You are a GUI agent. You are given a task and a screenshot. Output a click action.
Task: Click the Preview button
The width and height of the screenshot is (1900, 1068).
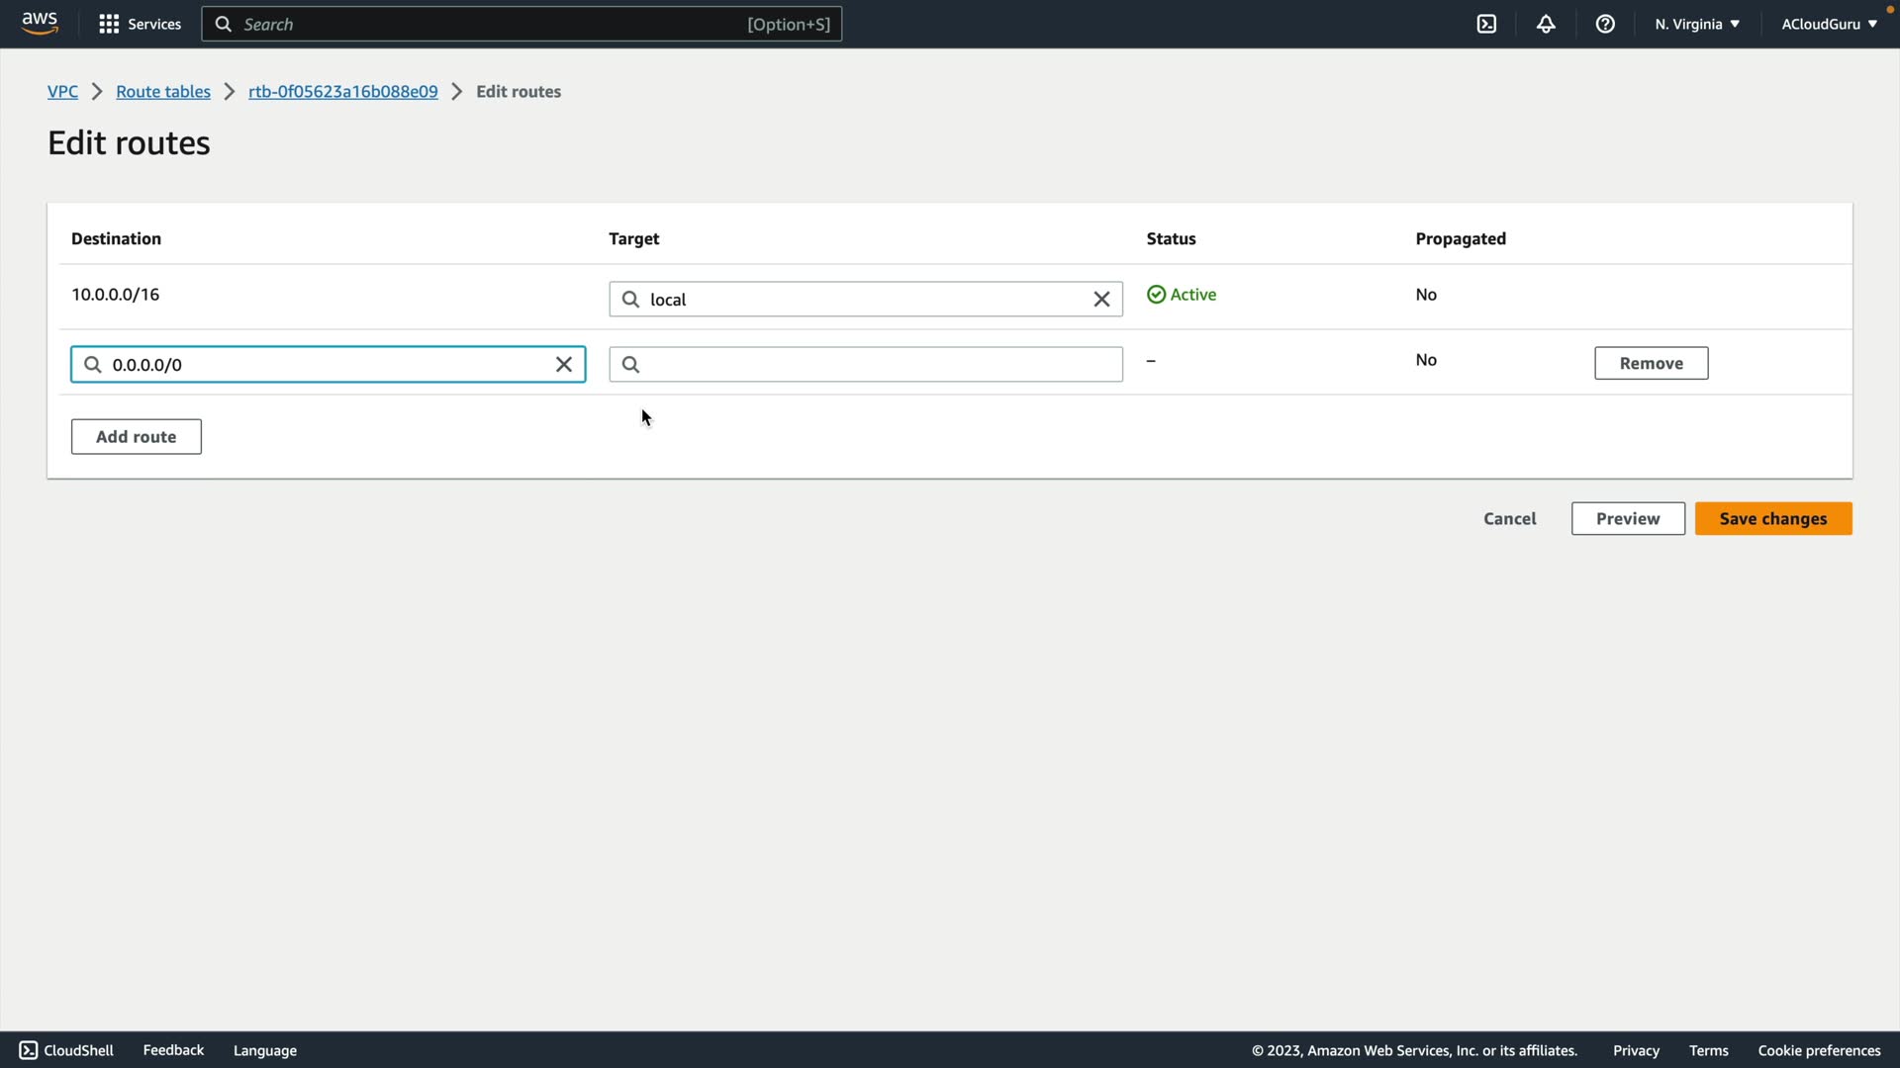[1627, 519]
